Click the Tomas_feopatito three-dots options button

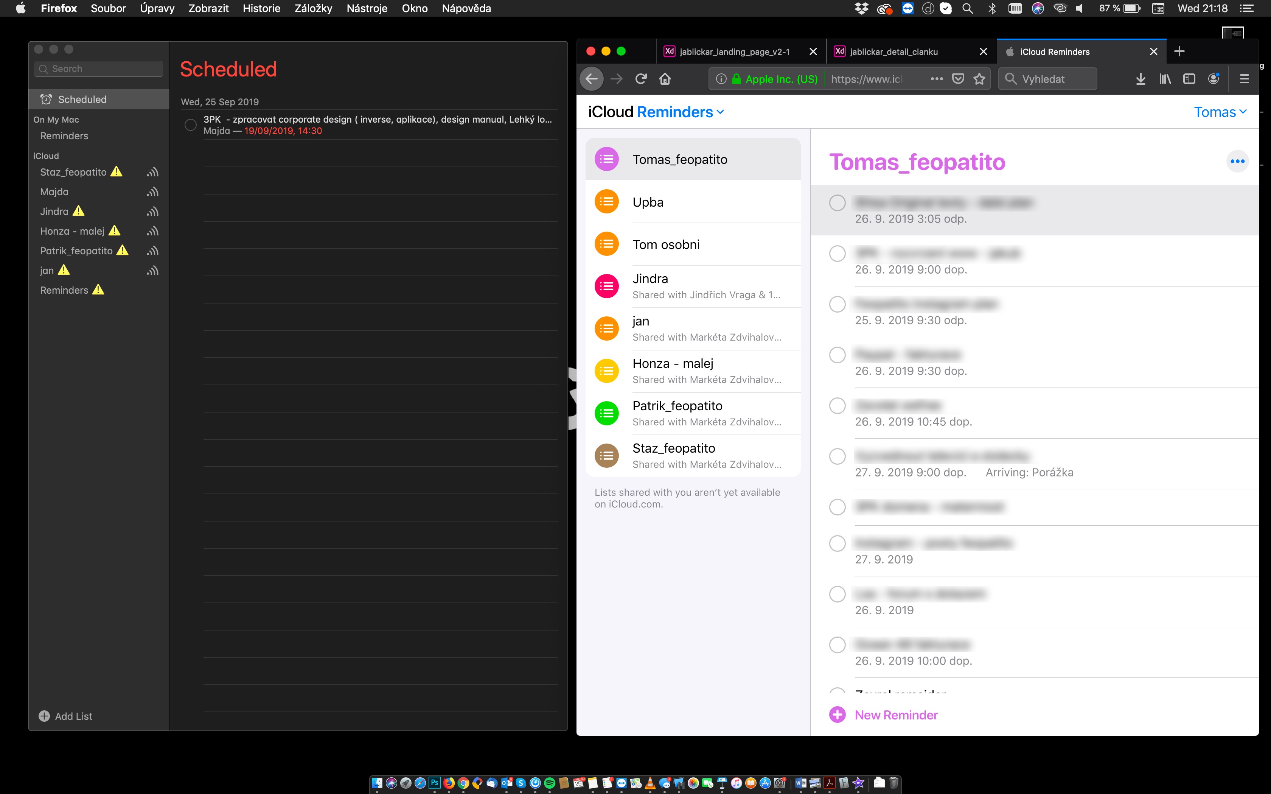(1237, 161)
